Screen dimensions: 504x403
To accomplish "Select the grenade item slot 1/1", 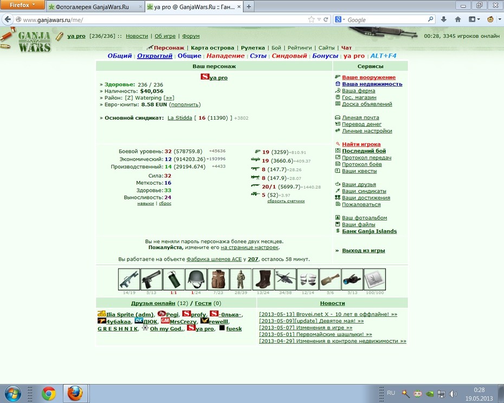I will pos(173,279).
